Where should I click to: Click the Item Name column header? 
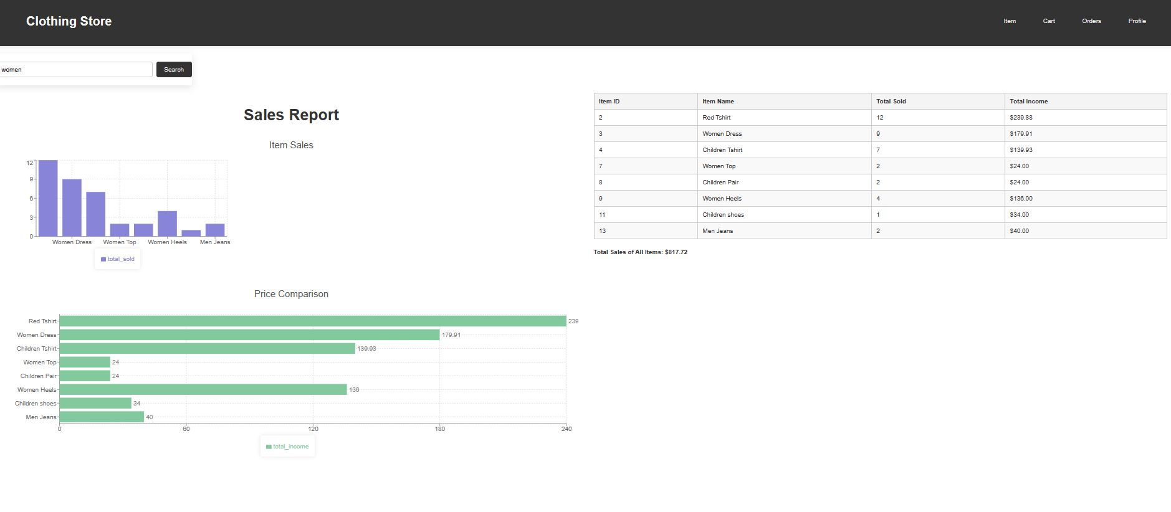(x=784, y=102)
